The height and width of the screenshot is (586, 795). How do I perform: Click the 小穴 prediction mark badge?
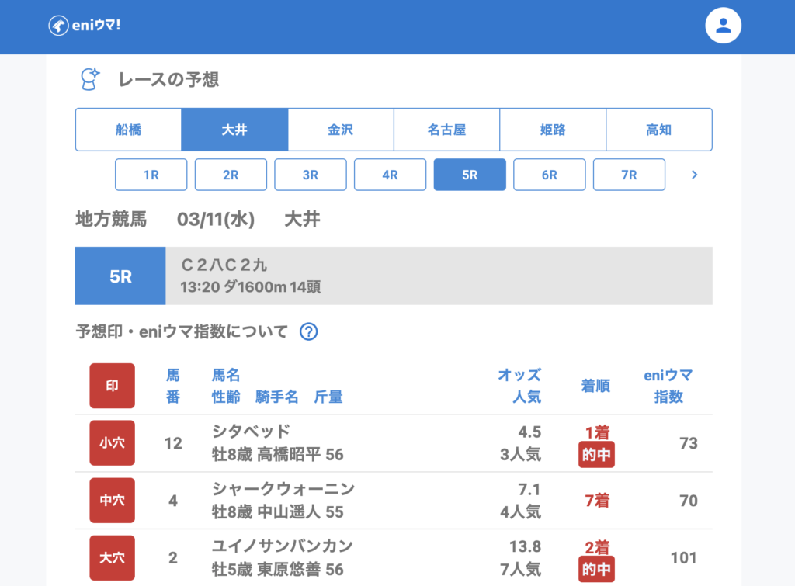point(112,443)
